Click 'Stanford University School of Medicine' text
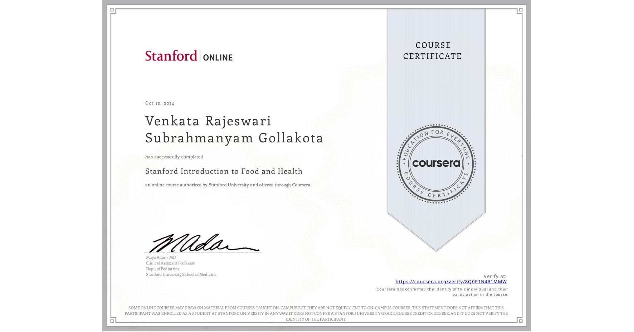The image size is (634, 332). tap(181, 274)
